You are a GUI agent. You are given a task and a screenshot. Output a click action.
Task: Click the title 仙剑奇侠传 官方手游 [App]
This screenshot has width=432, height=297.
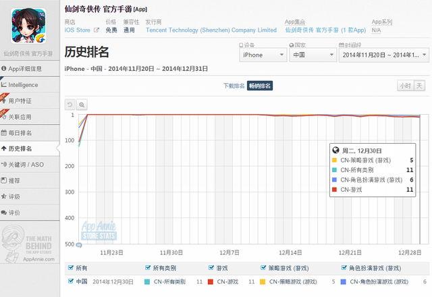coord(106,9)
